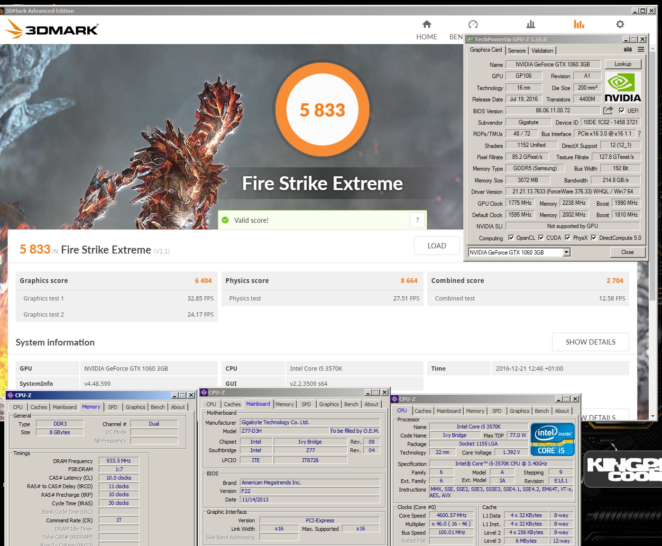This screenshot has height=546, width=662.
Task: Open Mainboard tab in the CPU-Z CPU window
Action: (x=448, y=411)
